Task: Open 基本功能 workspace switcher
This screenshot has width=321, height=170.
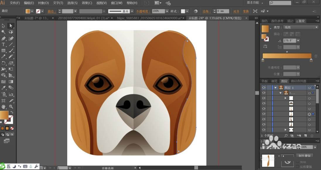Action: (255, 3)
